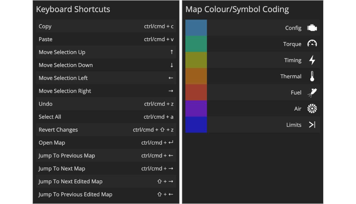Click the Torque gauge icon
356x204 pixels.
[x=312, y=44]
